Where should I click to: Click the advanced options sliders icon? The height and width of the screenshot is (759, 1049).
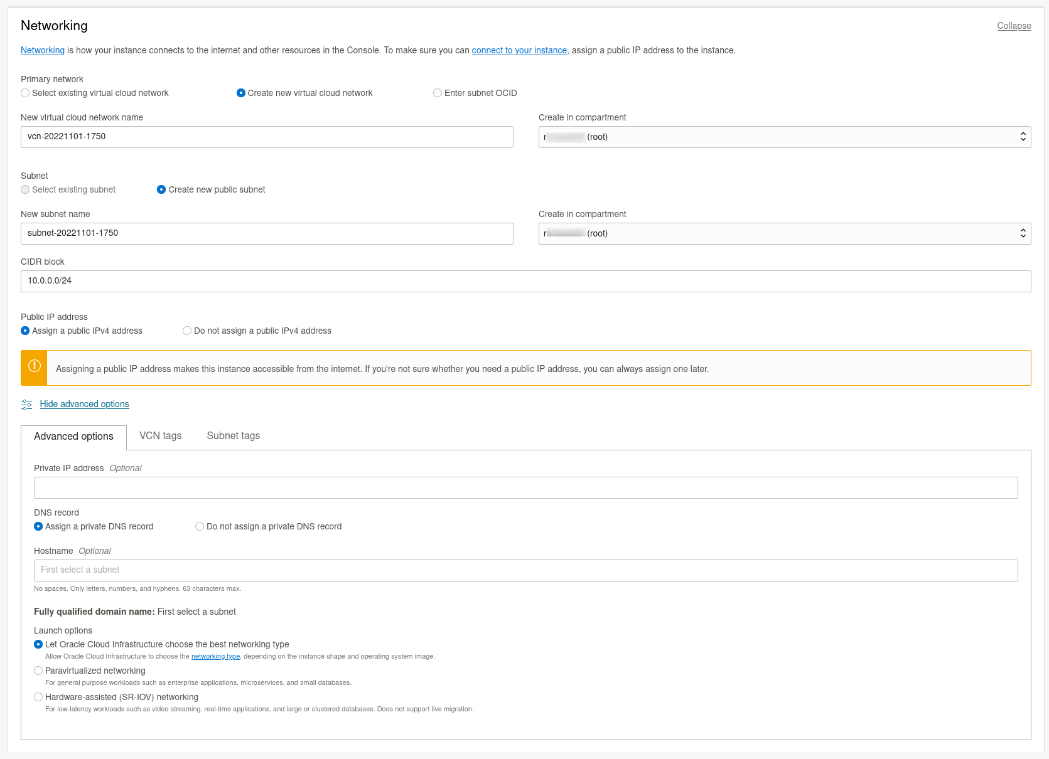pos(26,405)
